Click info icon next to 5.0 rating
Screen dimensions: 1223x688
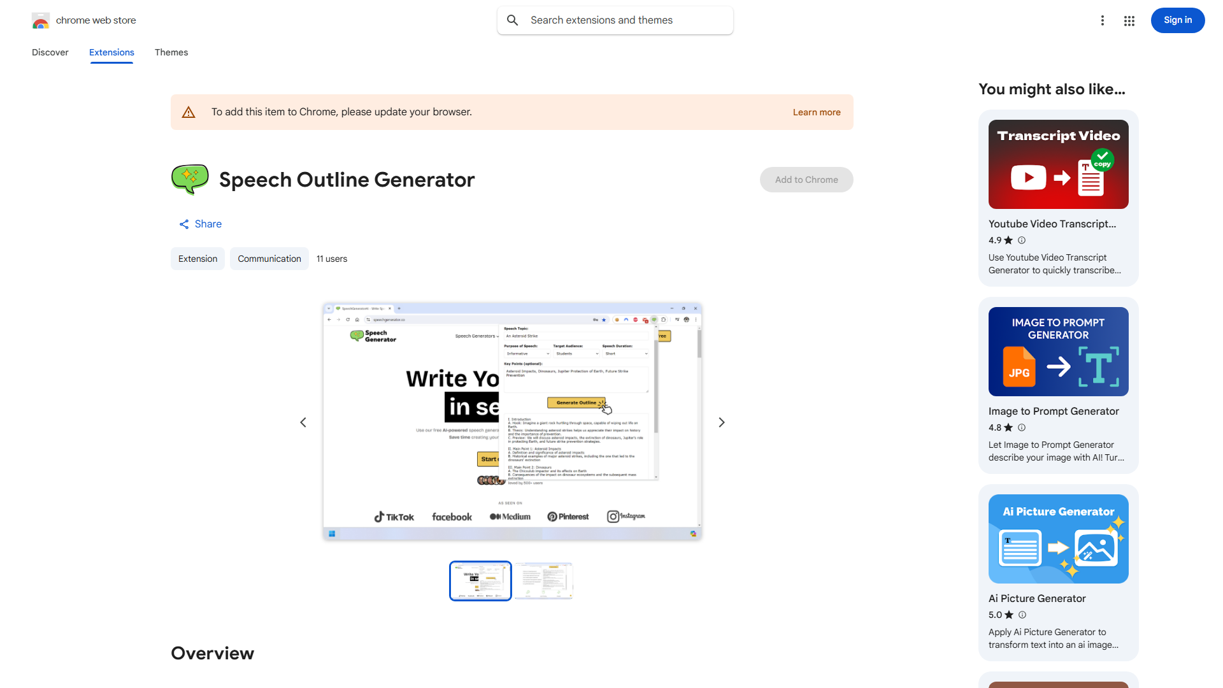pos(1022,615)
